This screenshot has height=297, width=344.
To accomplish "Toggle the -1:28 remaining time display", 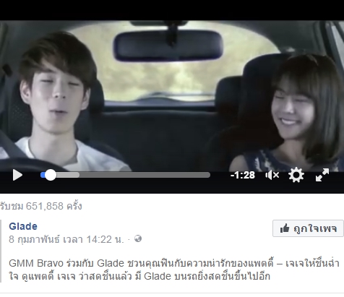I will (x=243, y=175).
